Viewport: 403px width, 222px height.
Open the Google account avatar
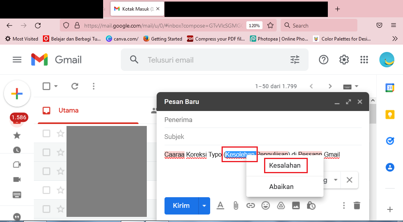point(387,59)
